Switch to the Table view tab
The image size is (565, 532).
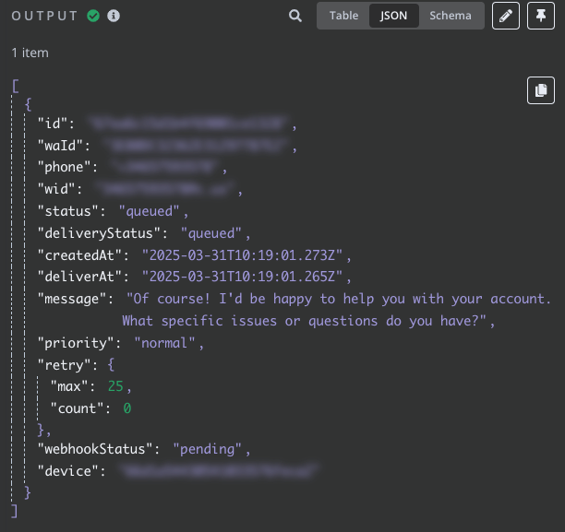[x=343, y=16]
